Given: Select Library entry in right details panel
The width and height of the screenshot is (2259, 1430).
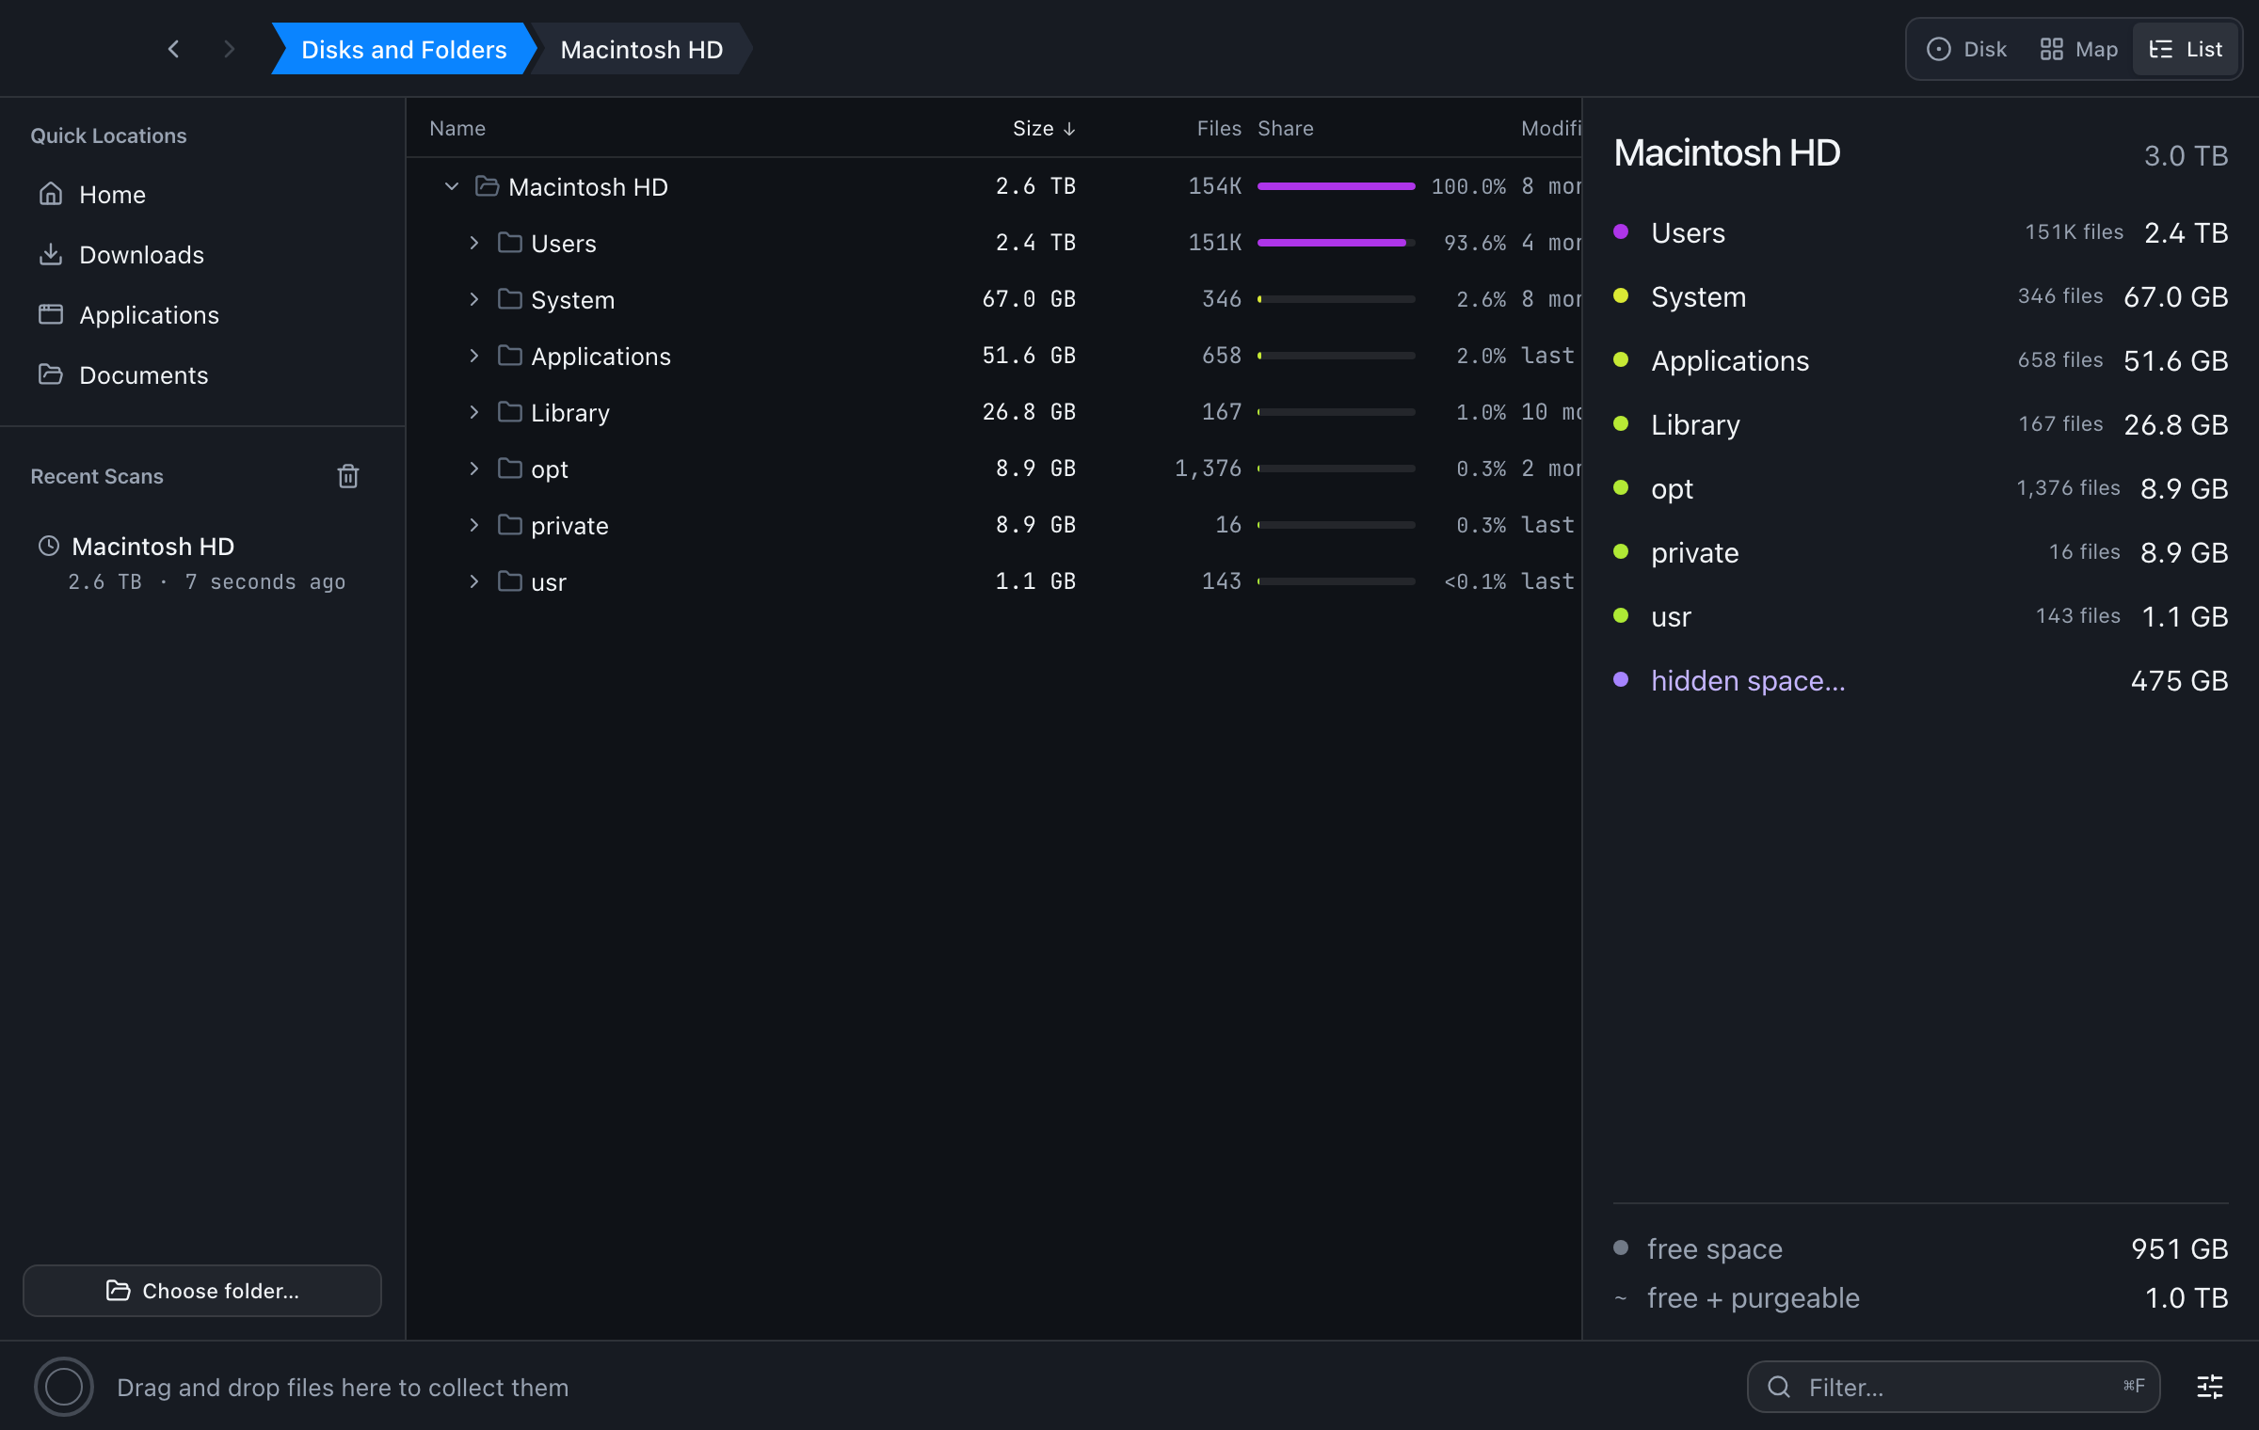Looking at the screenshot, I should click(x=1920, y=424).
